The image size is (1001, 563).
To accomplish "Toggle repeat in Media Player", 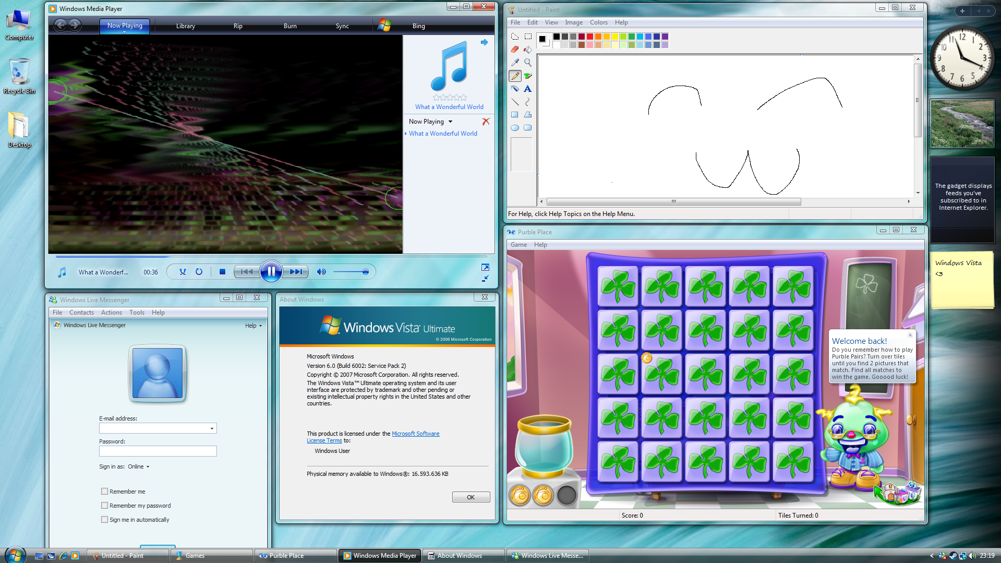I will (199, 272).
